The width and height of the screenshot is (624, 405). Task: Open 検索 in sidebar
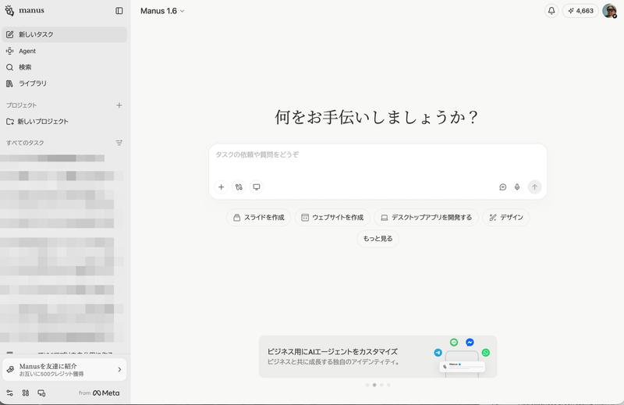(64, 67)
